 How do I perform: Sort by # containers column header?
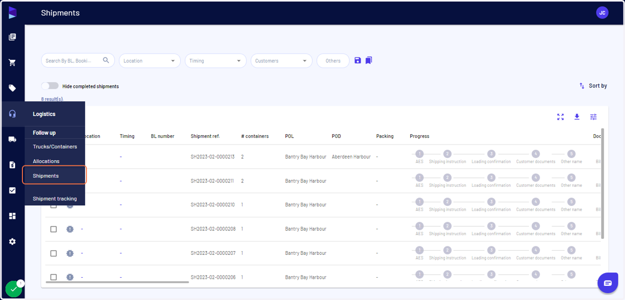[255, 136]
